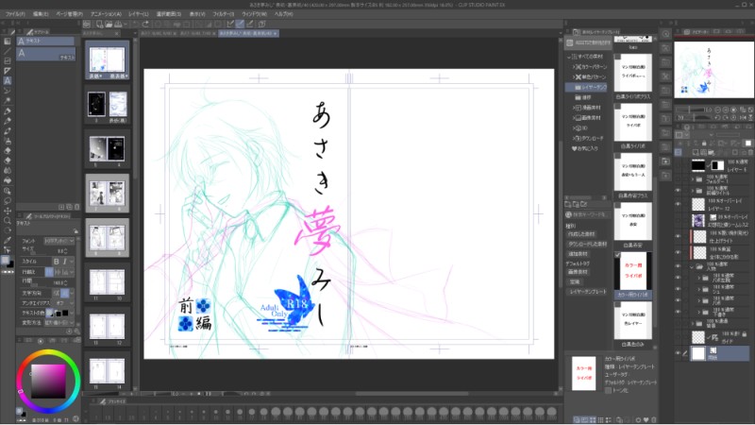Click the レイヤーテンプレート tag button
The image size is (755, 425).
pyautogui.click(x=587, y=292)
